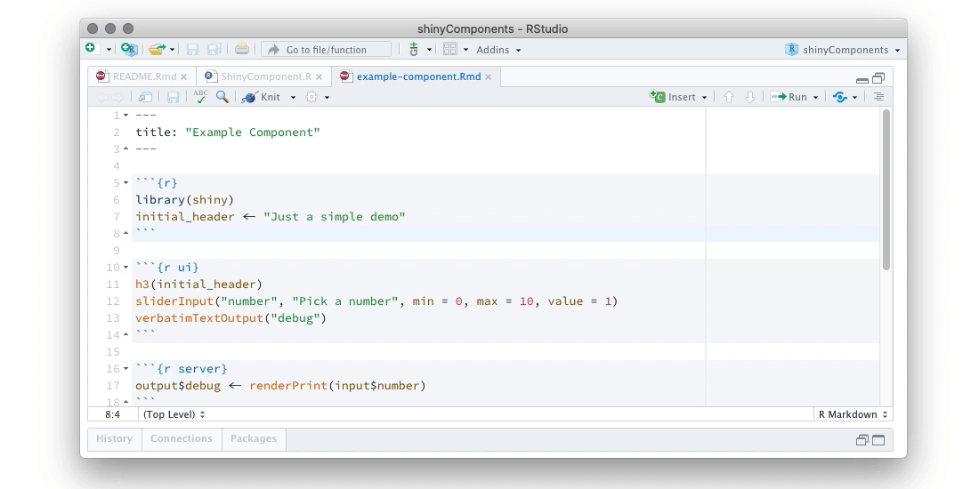Show the document outline icon
979x489 pixels.
pyautogui.click(x=878, y=97)
